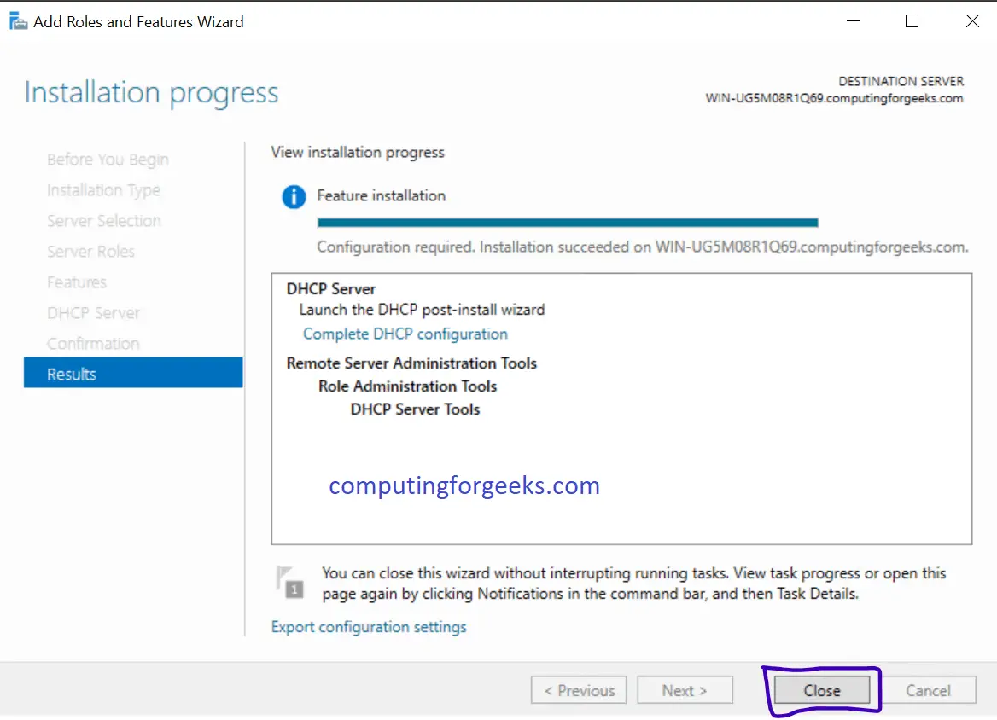
Task: Maximize the wizard window
Action: [912, 22]
